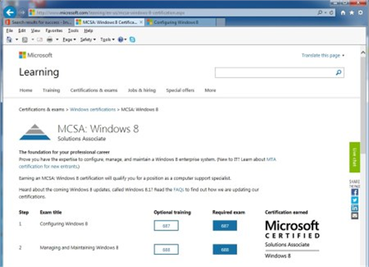This screenshot has width=369, height=267.
Task: Open Training in Learning navigation
Action: click(x=52, y=90)
